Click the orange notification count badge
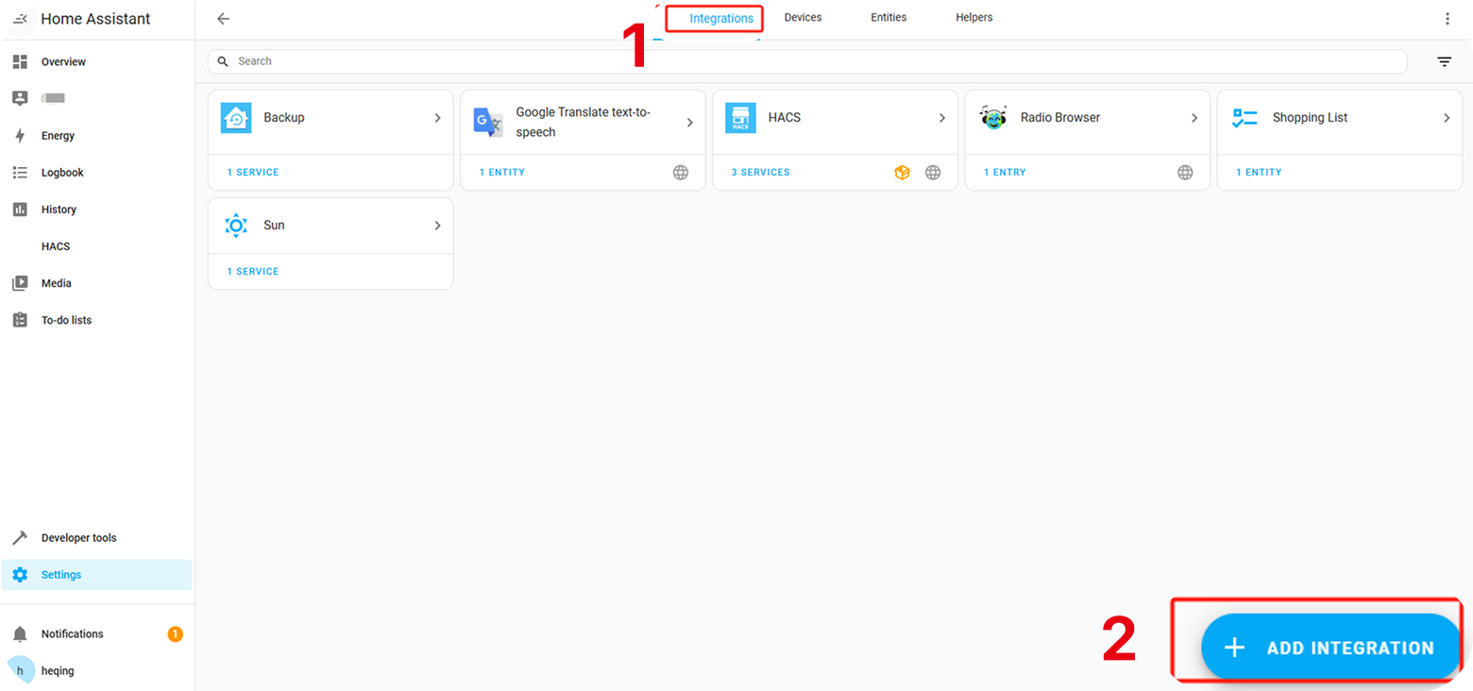1473x691 pixels. 175,634
